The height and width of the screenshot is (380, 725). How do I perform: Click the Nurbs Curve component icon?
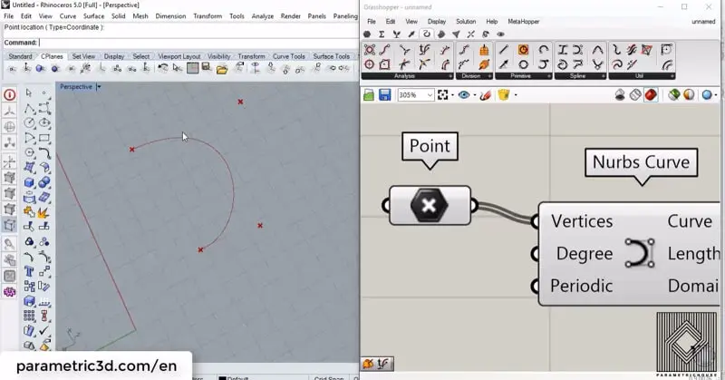pos(640,253)
